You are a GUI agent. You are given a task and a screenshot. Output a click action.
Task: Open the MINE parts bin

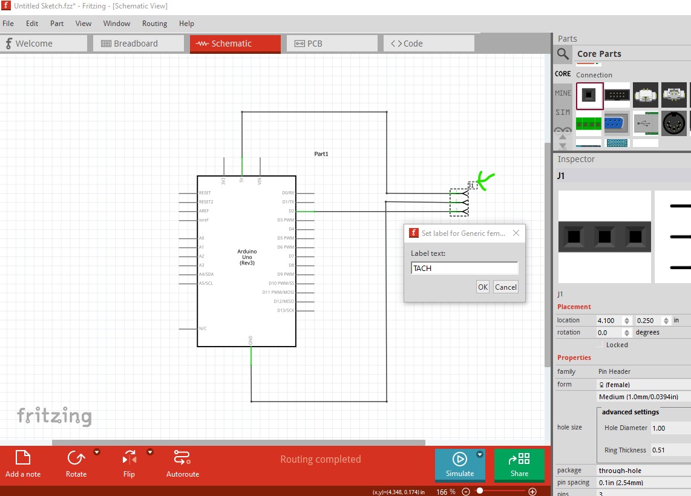tap(563, 93)
